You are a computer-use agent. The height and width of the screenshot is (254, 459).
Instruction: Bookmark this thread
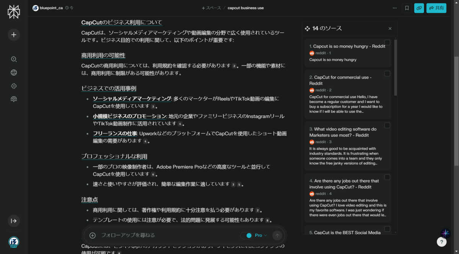(407, 8)
